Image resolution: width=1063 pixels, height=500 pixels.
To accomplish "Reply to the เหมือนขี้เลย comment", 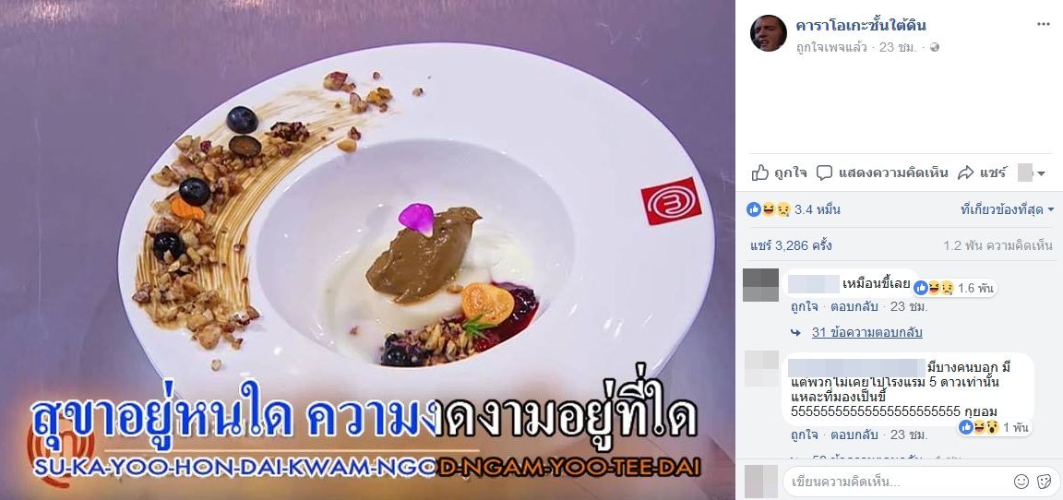I will tap(852, 306).
